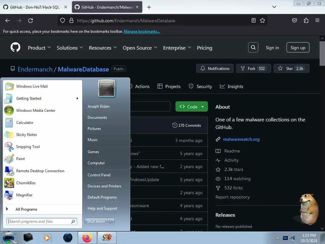Screen dimensions: 325x244
Task: Click the Windows Start orb
Action: pos(9,238)
